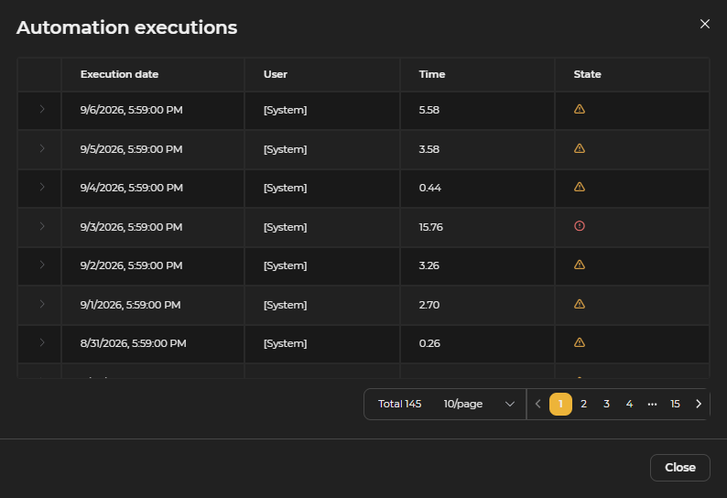Go to the next page arrow
Viewport: 727px width, 498px height.
(699, 404)
